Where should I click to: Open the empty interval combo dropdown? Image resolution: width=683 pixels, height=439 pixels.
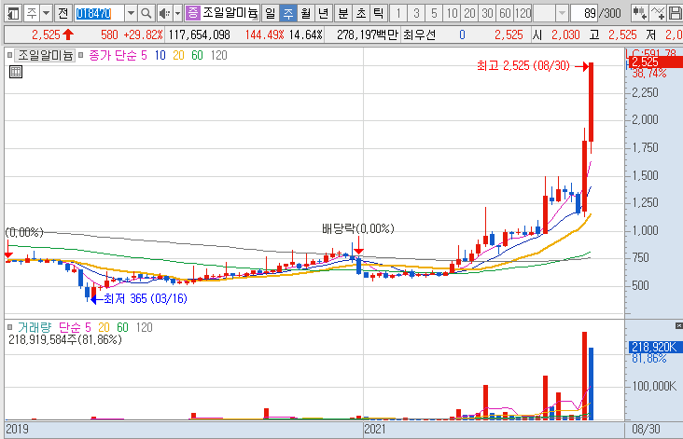pos(562,13)
